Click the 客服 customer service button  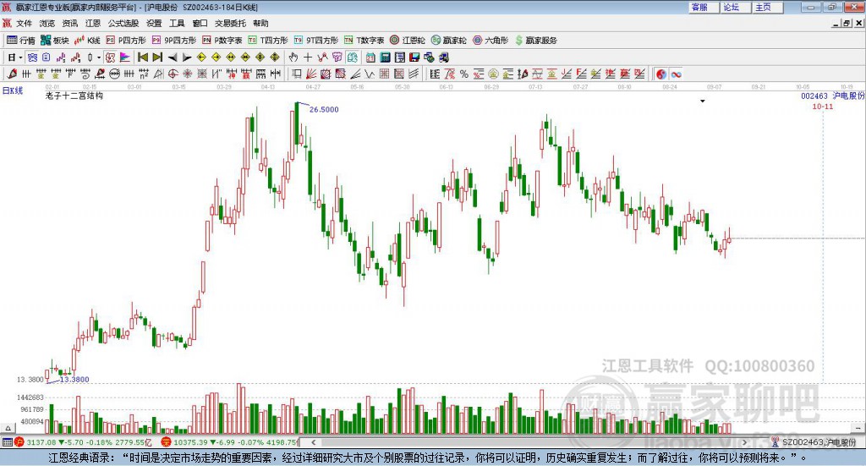tap(703, 7)
